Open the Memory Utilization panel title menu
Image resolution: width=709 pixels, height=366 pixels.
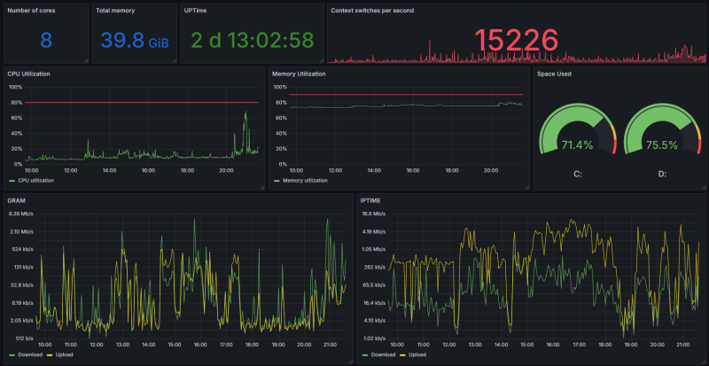click(299, 74)
